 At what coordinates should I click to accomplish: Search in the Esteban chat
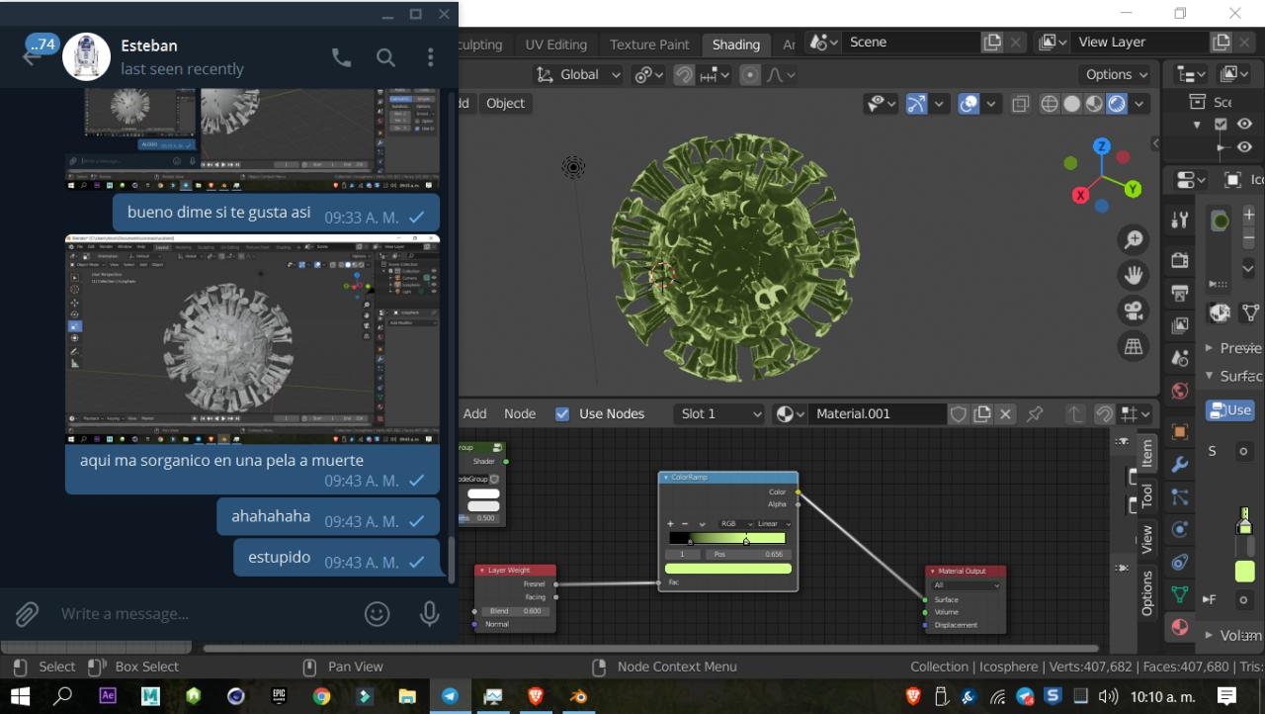coord(385,57)
